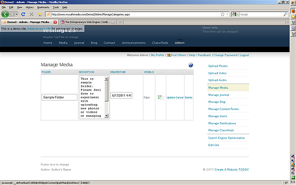Image resolution: width=296 pixels, height=185 pixels.
Task: Click the stop loading X icon
Action: click(x=31, y=14)
